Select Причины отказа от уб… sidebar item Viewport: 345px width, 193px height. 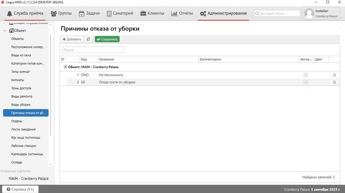tap(26, 113)
